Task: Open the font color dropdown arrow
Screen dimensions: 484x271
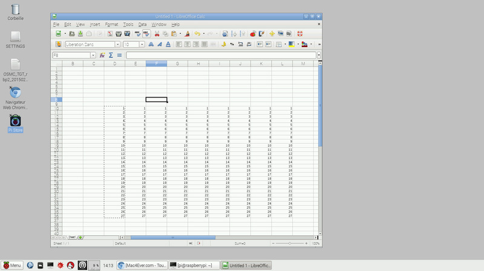Action: (311, 44)
